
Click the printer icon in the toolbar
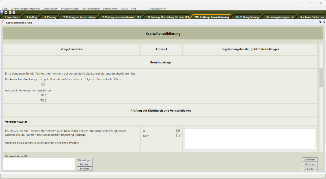[x=6, y=12]
